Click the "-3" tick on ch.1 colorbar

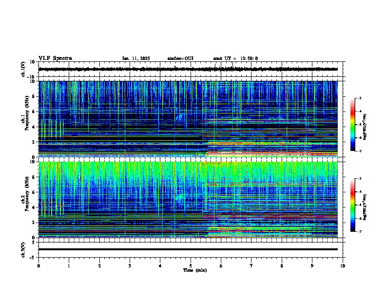359,98
